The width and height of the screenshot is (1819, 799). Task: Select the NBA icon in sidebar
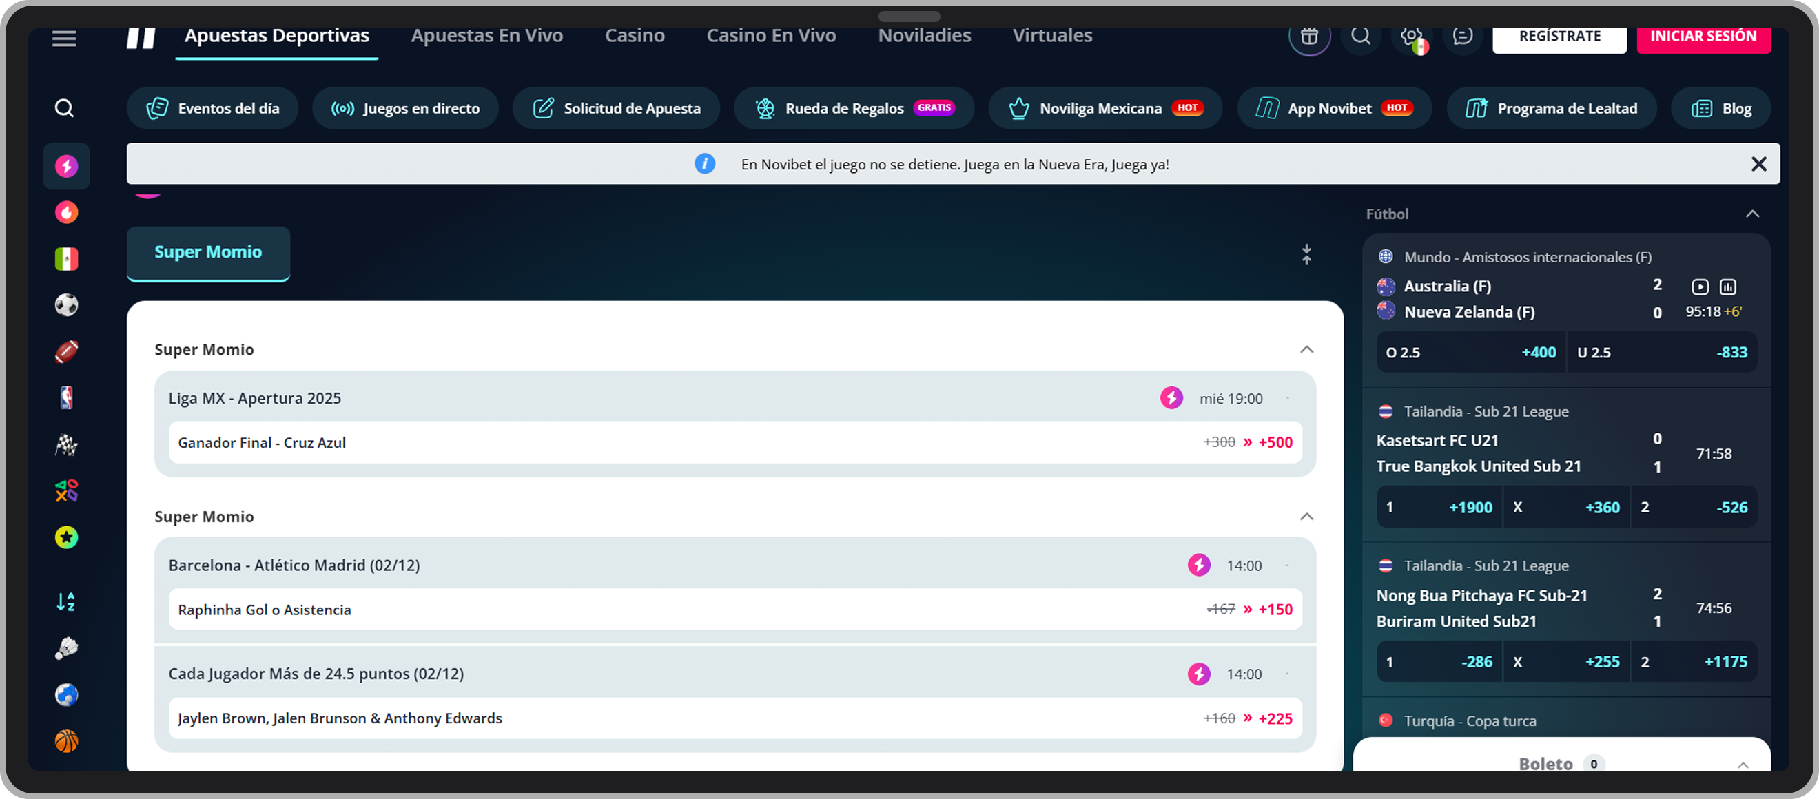66,398
